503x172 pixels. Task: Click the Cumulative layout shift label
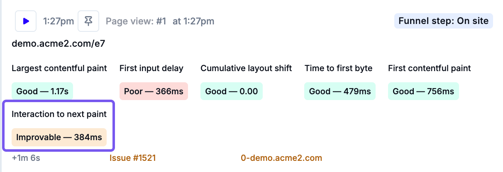tap(246, 68)
